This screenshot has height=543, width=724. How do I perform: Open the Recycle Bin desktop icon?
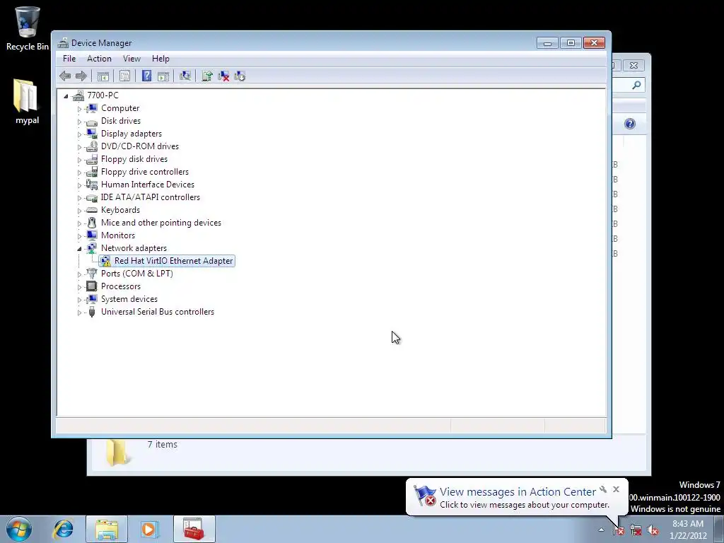[28, 28]
